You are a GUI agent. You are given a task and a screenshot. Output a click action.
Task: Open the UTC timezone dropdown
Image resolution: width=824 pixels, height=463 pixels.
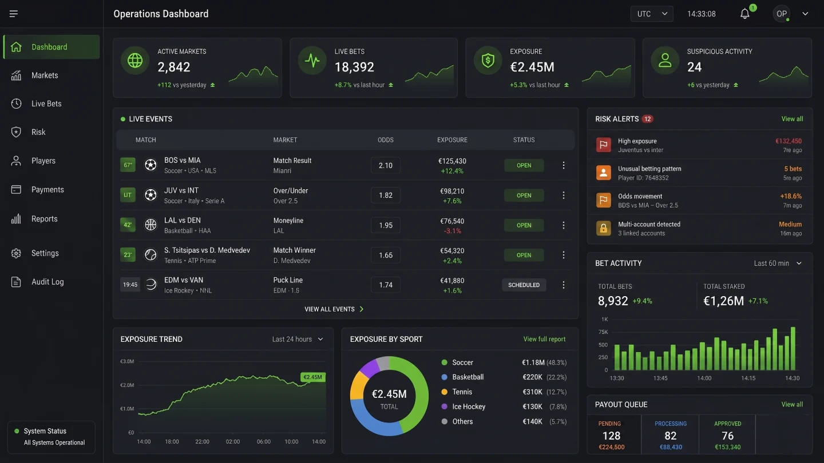point(652,14)
